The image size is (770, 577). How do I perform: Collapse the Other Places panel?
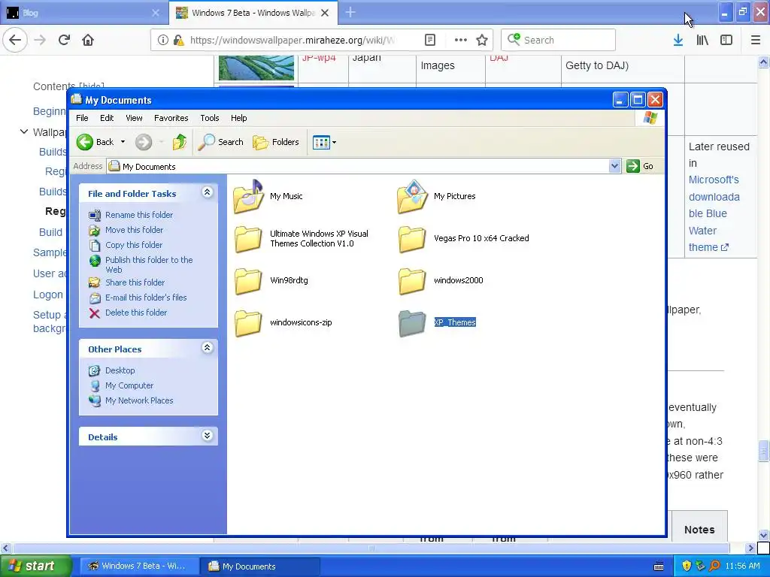(x=208, y=348)
